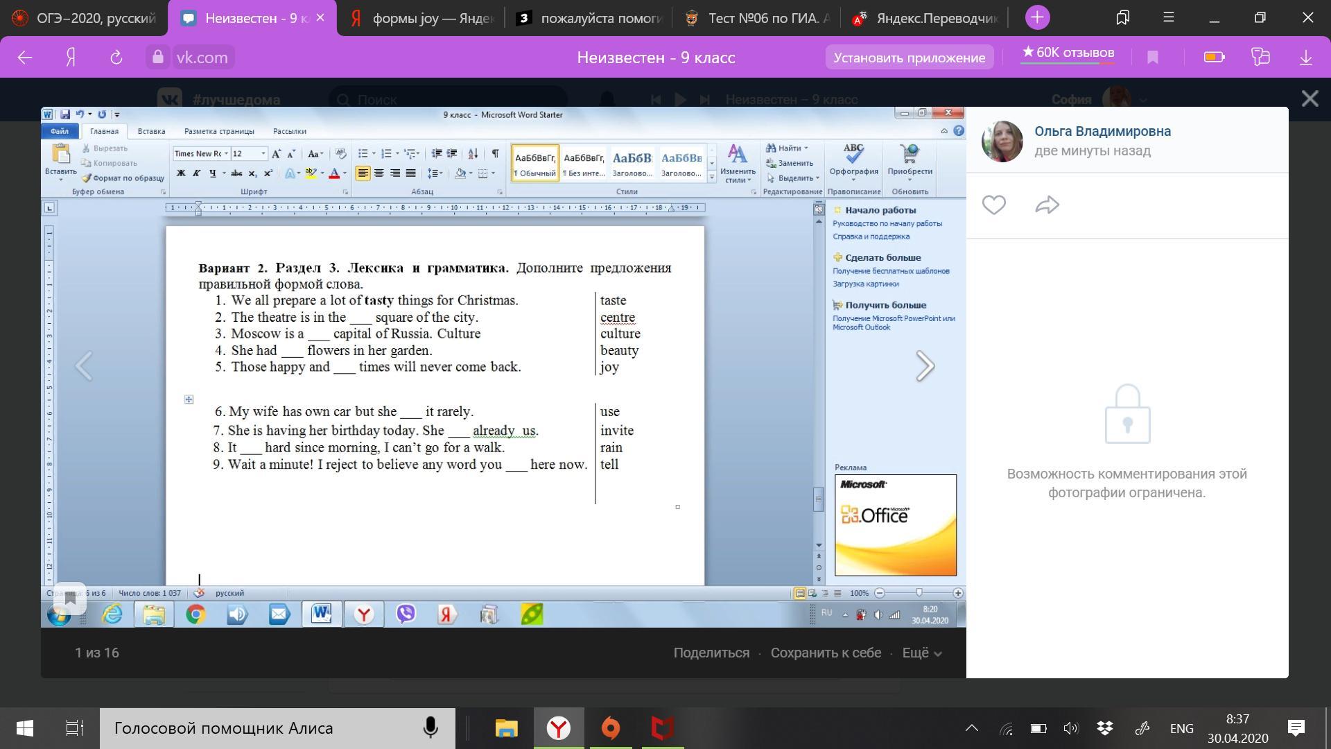
Task: Click the Приобрести shopping cart icon
Action: coord(910,153)
